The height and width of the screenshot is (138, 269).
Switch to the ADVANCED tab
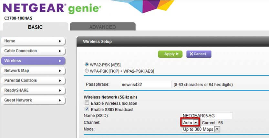coord(103,27)
